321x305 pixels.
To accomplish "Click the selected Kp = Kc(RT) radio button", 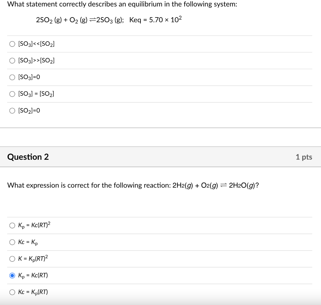I will tap(12, 276).
